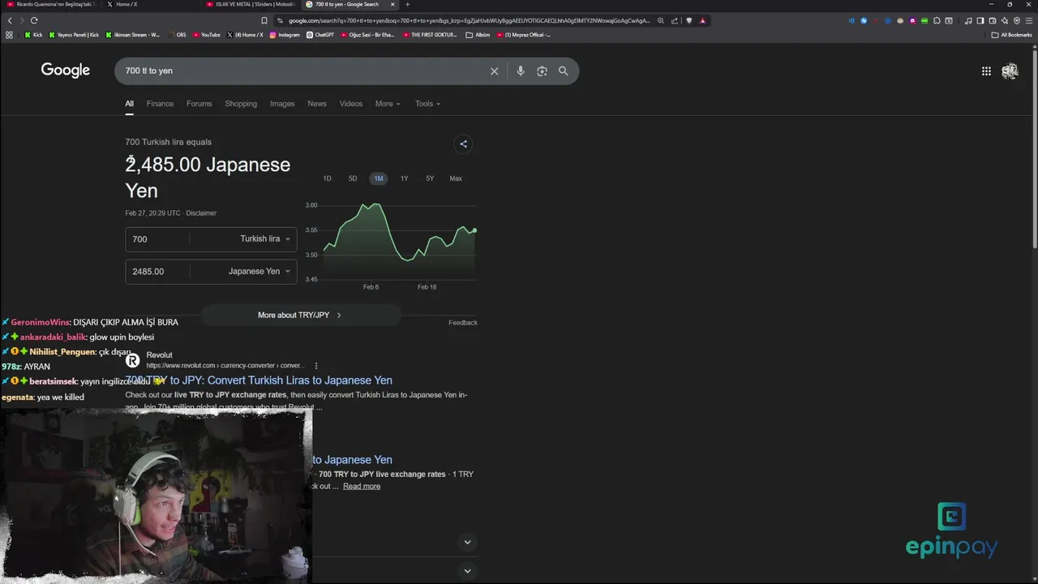The width and height of the screenshot is (1038, 584).
Task: Switch to ISLAK VE METAL YouTube tab
Action: pos(250,4)
